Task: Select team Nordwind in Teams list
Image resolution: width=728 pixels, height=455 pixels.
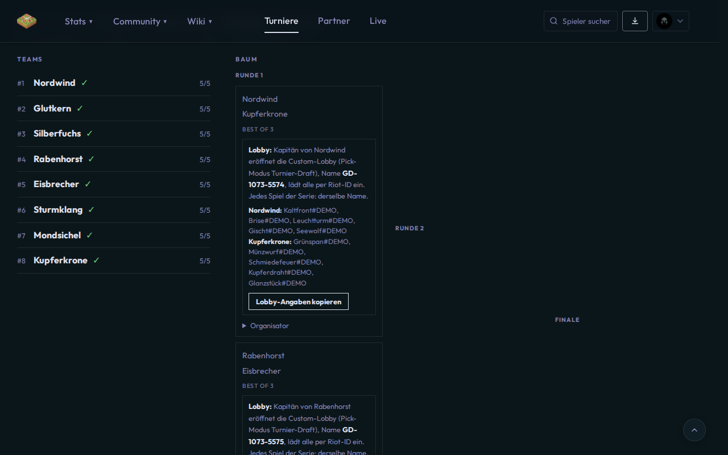Action: (x=114, y=83)
